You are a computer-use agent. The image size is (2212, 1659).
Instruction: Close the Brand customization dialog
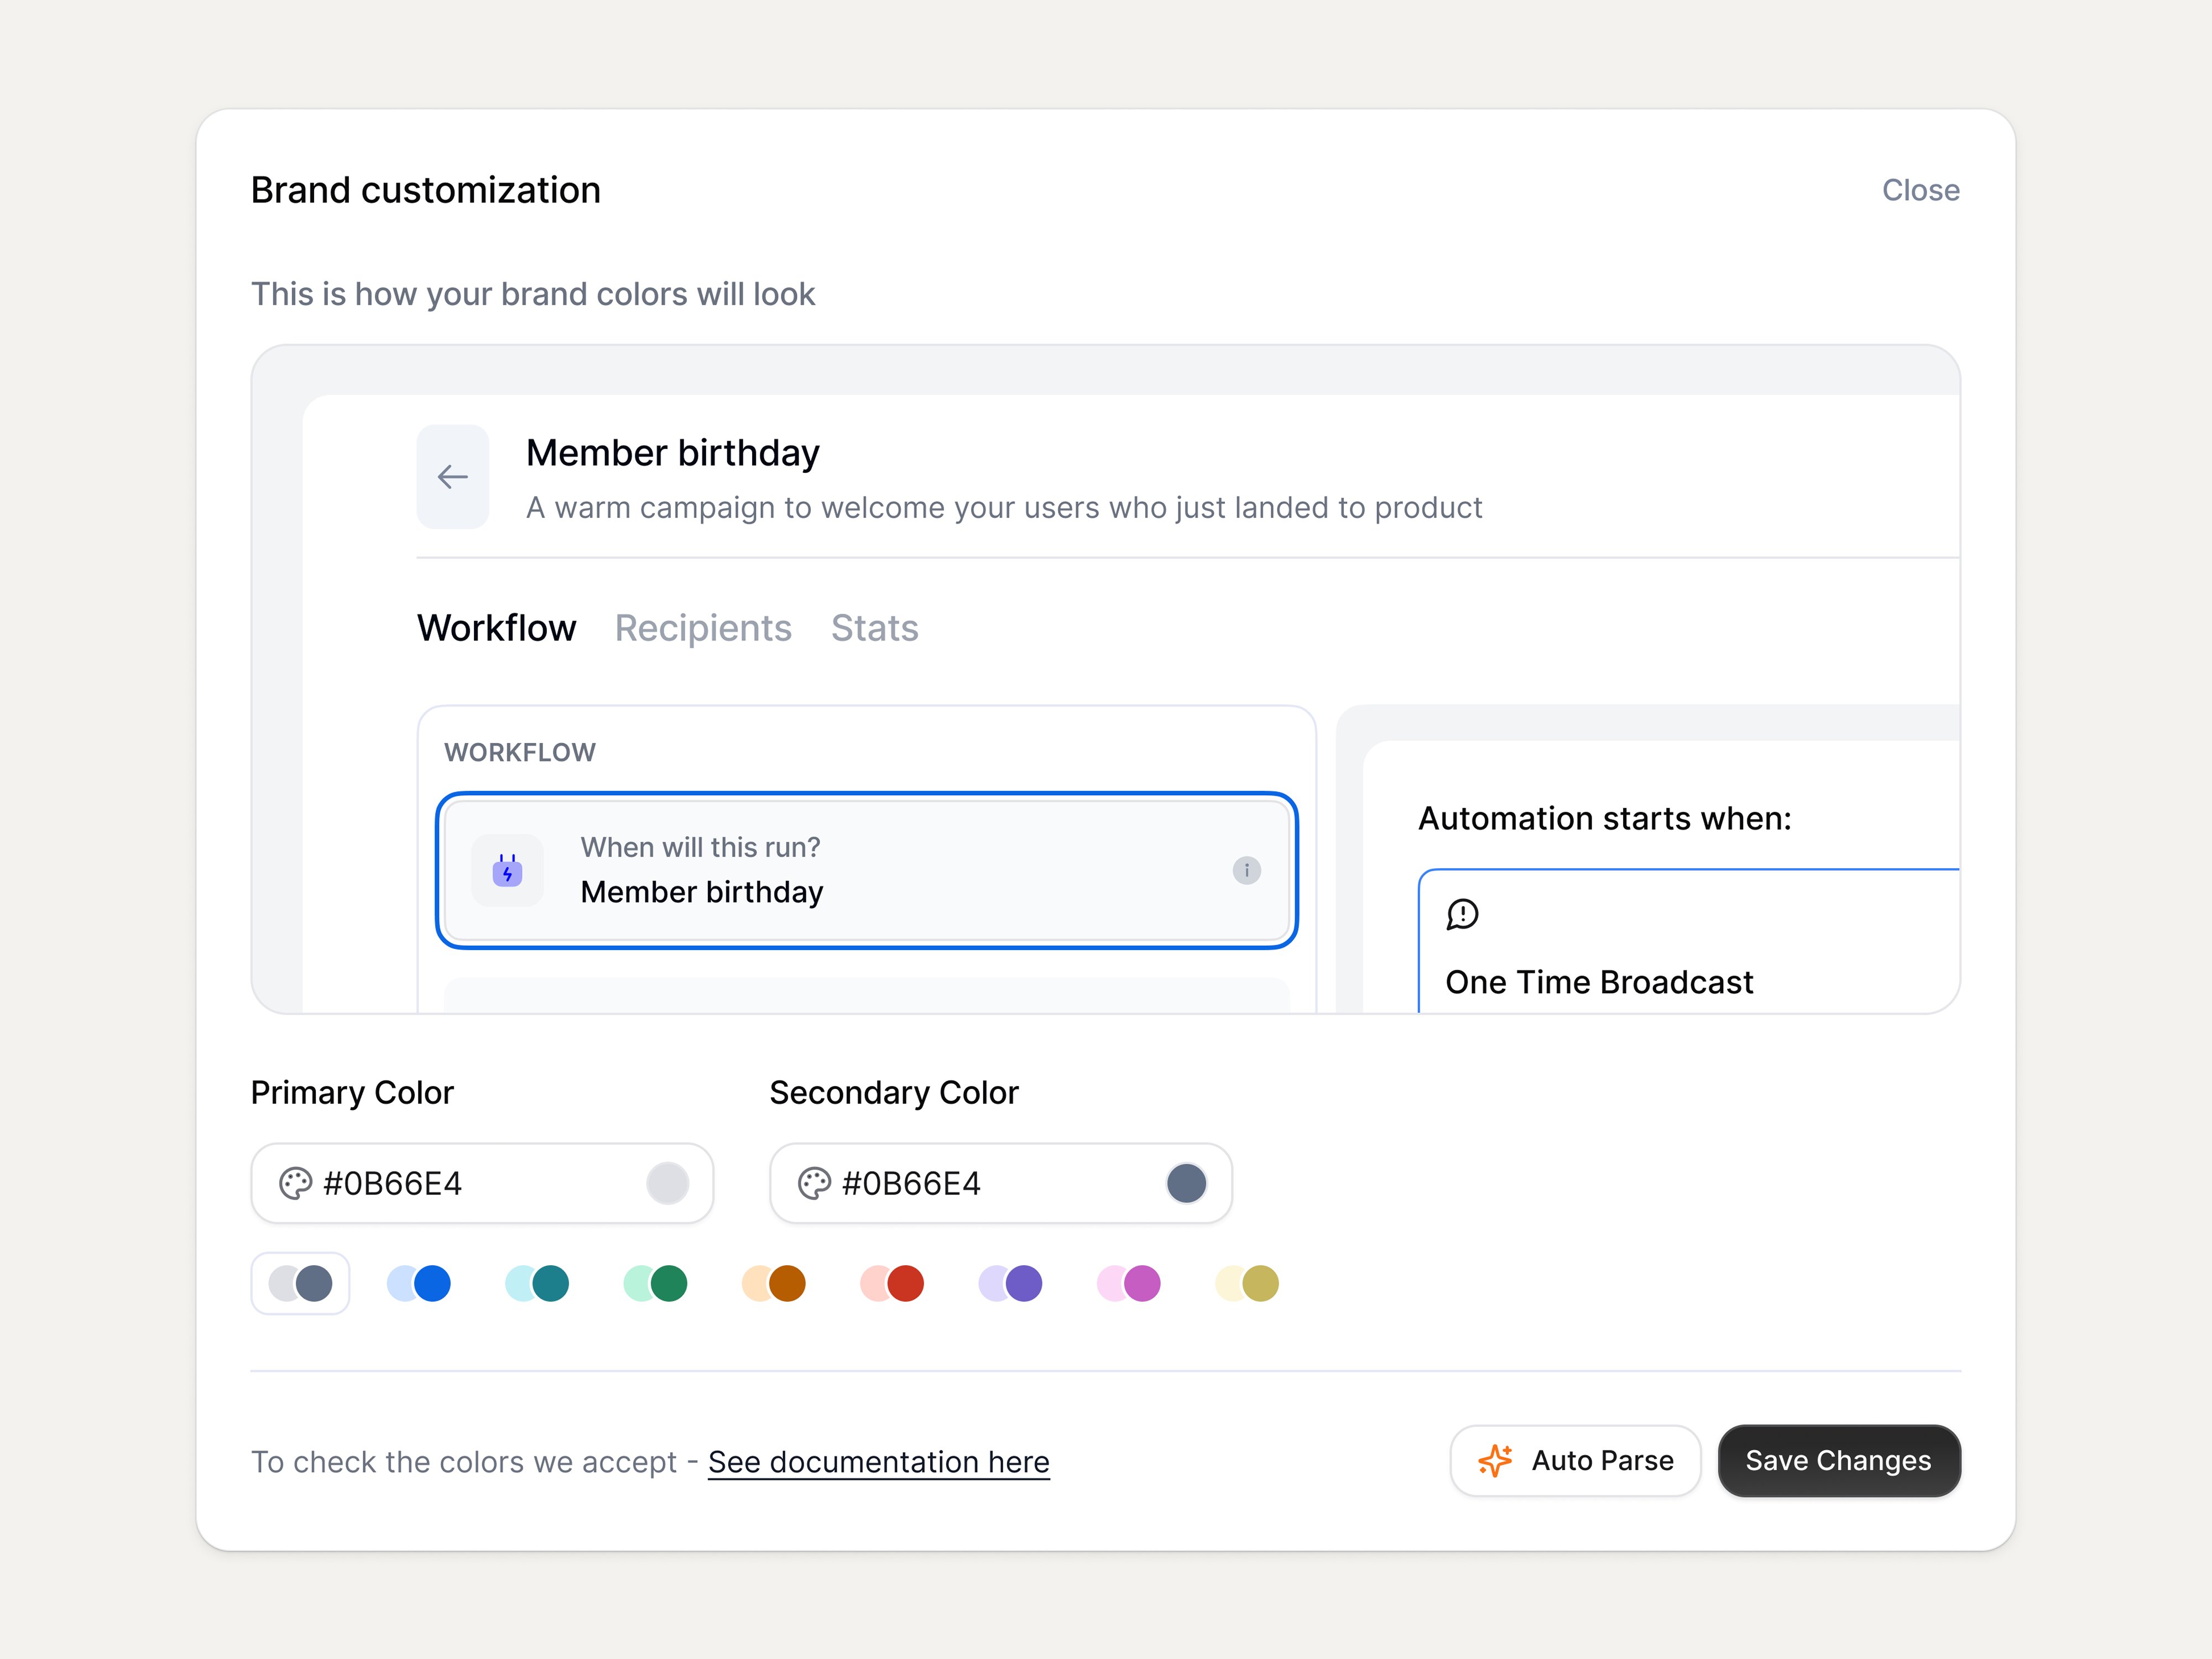pyautogui.click(x=1920, y=190)
